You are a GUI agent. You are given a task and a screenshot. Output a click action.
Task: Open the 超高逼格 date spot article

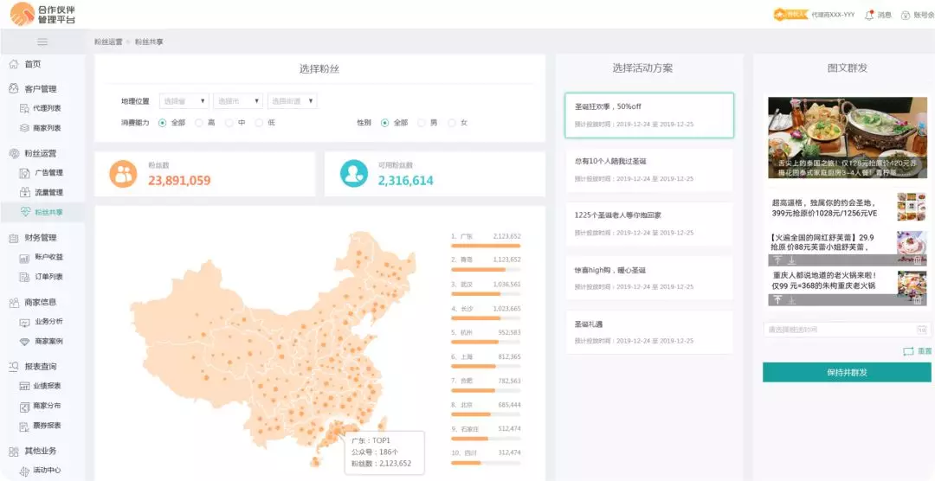point(847,208)
